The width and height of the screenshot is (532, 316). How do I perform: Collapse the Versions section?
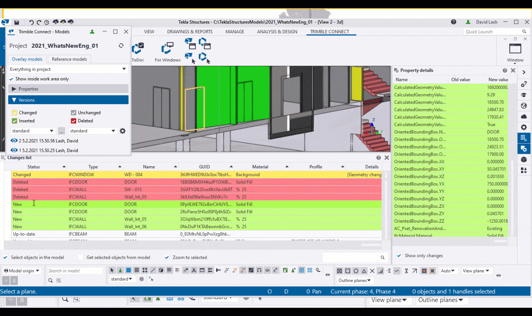68,100
